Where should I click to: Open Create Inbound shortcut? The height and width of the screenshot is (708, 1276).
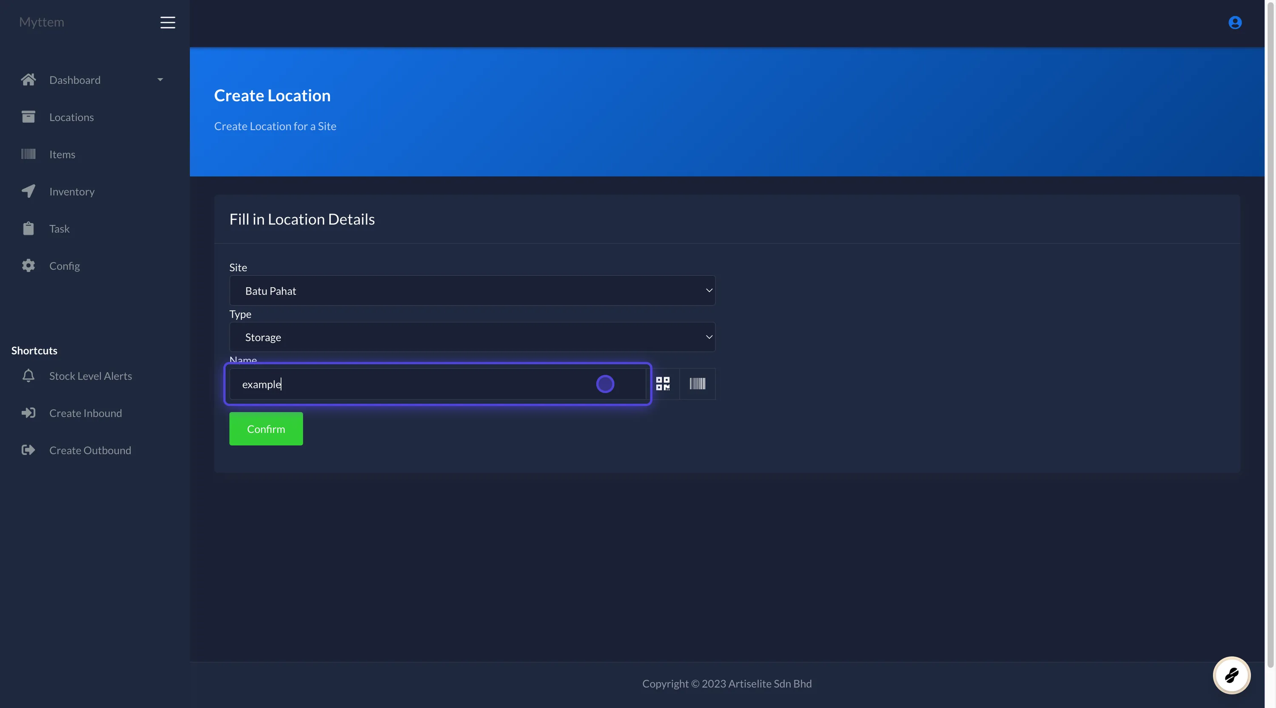click(x=85, y=413)
